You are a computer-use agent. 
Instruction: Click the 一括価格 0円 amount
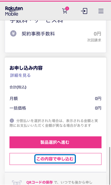(x=98, y=108)
